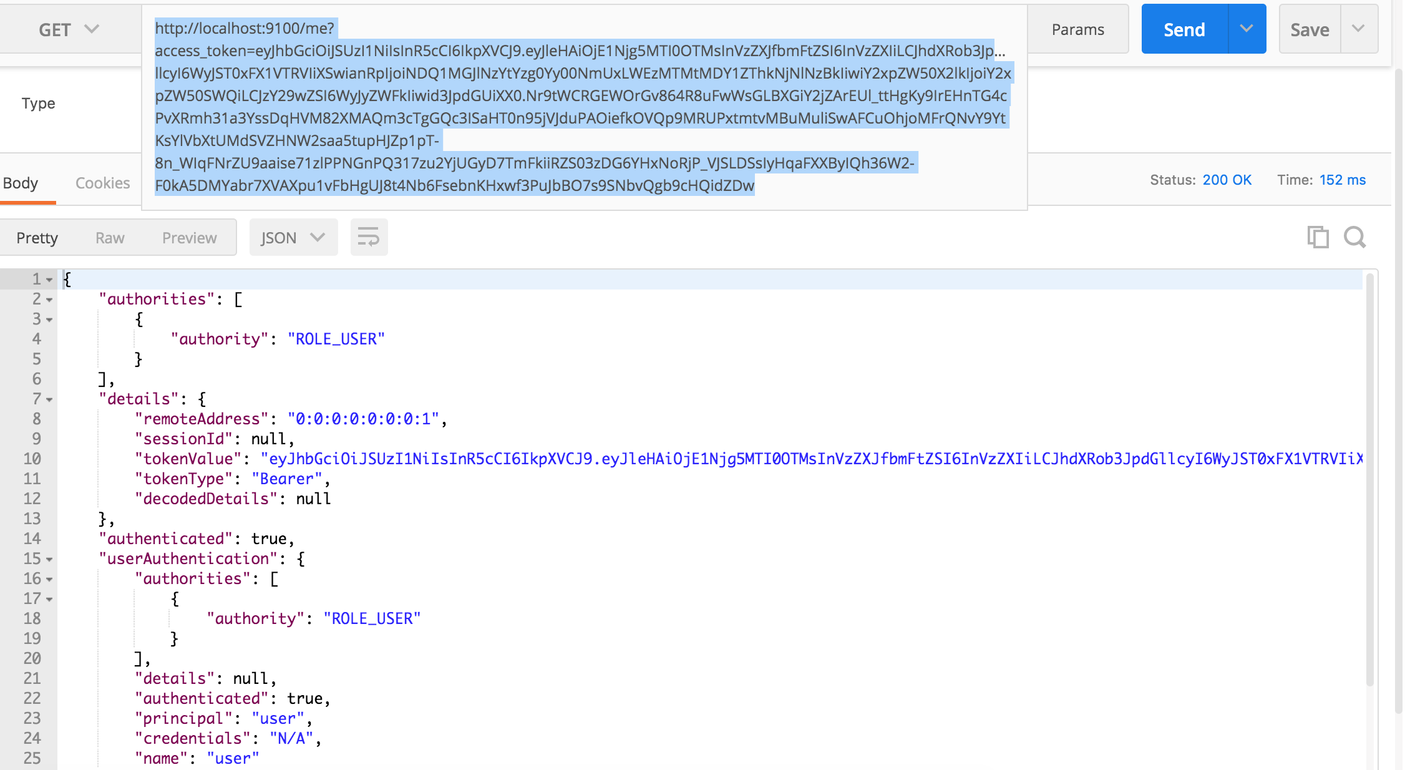Select the Pretty response view
The height and width of the screenshot is (770, 1405).
[37, 238]
